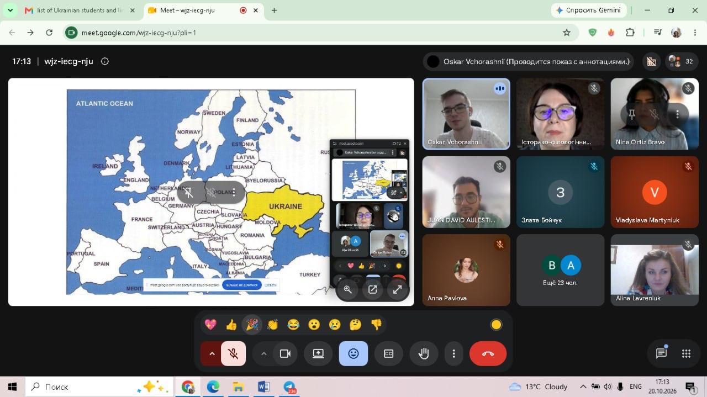Open a new browser tab

pyautogui.click(x=275, y=10)
